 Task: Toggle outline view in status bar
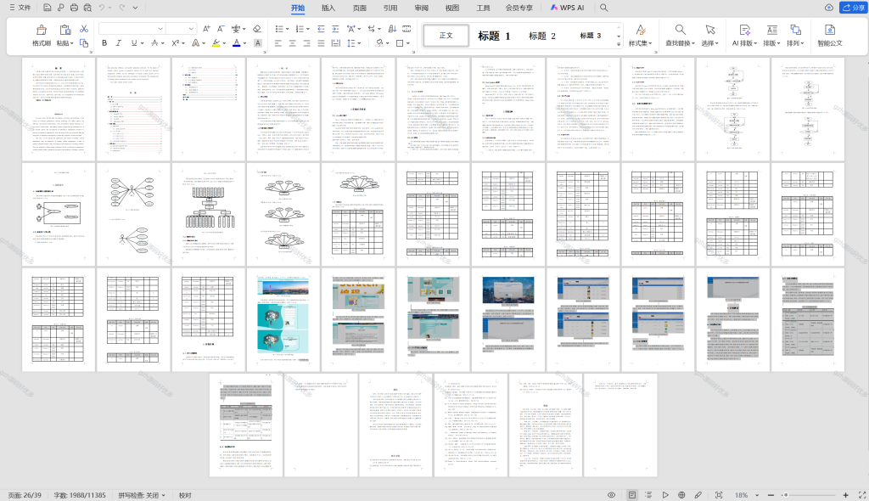click(x=648, y=495)
